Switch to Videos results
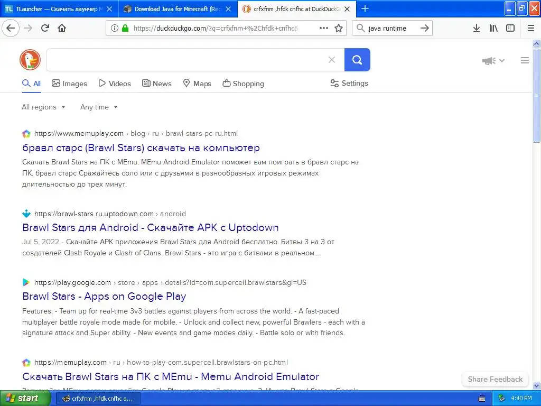 pos(115,84)
